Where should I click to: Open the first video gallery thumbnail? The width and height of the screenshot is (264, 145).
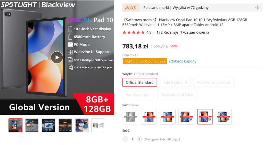click(x=15, y=125)
